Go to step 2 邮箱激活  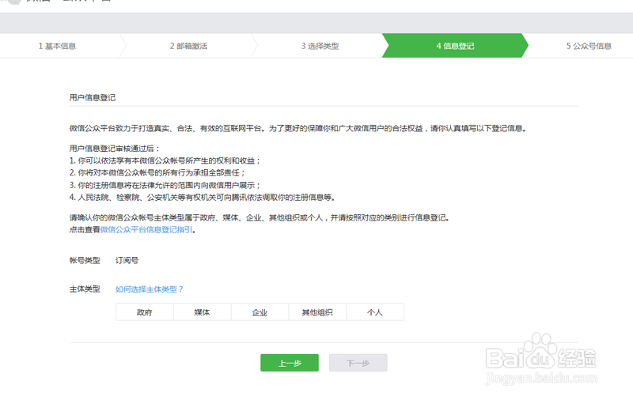(188, 46)
